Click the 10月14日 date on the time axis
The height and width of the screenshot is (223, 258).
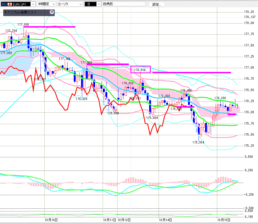165,220
